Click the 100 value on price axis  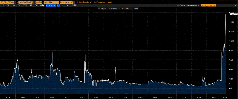tap(232, 41)
